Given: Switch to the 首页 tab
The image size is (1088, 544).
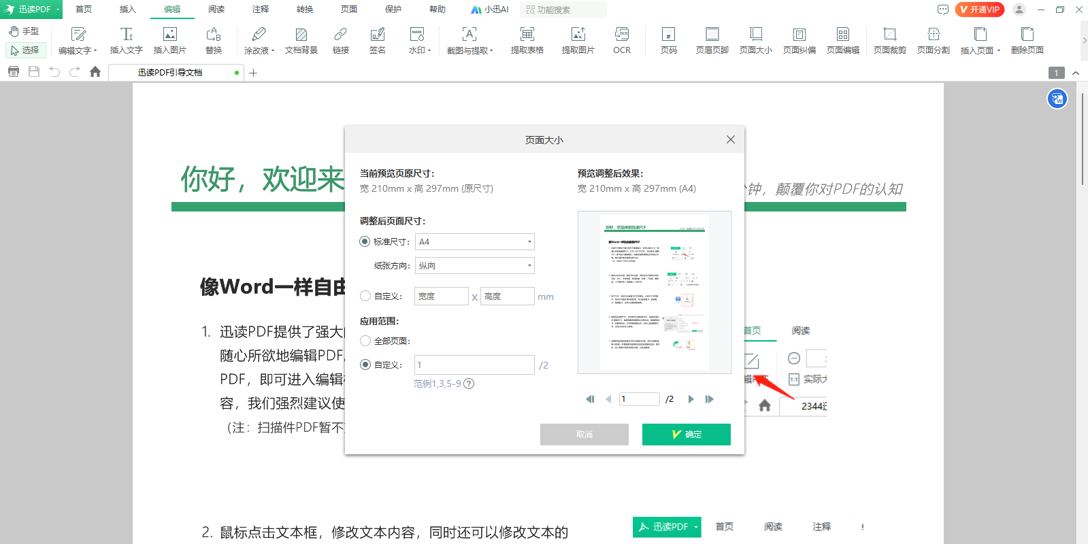Looking at the screenshot, I should click(x=84, y=10).
